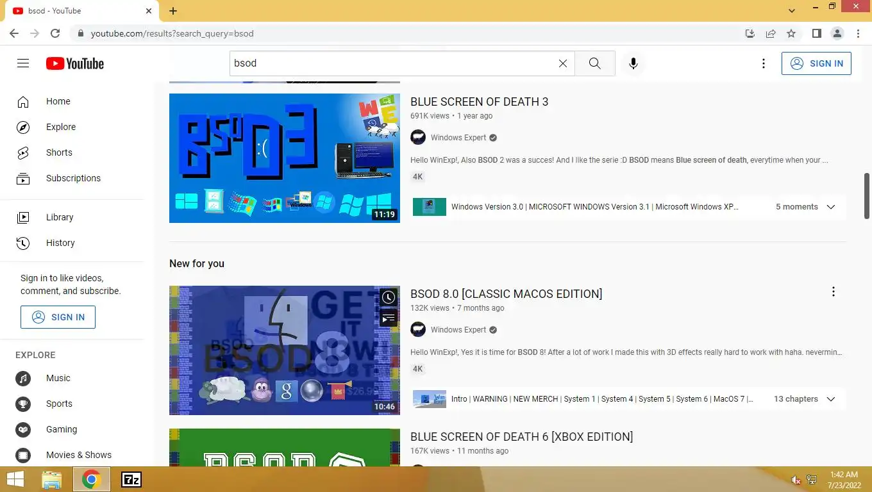Click the muted speaker tray icon
The height and width of the screenshot is (492, 872).
point(796,480)
